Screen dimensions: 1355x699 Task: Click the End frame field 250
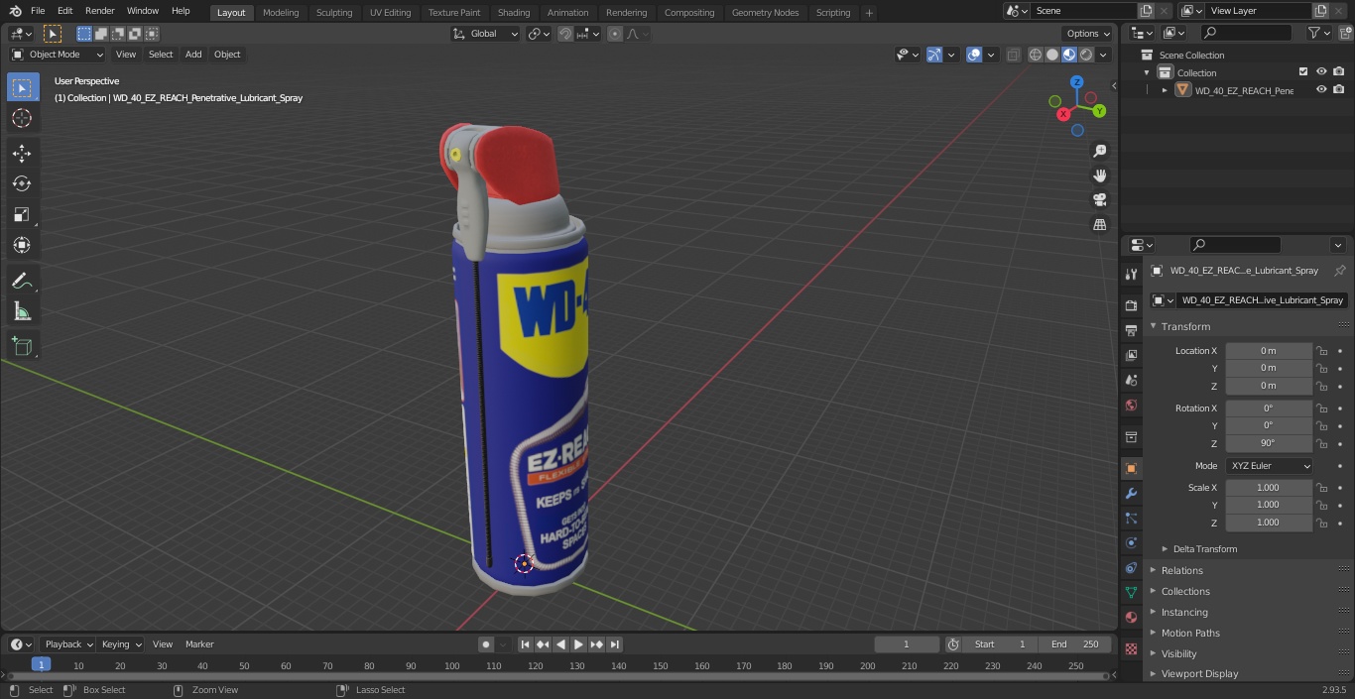[1074, 644]
